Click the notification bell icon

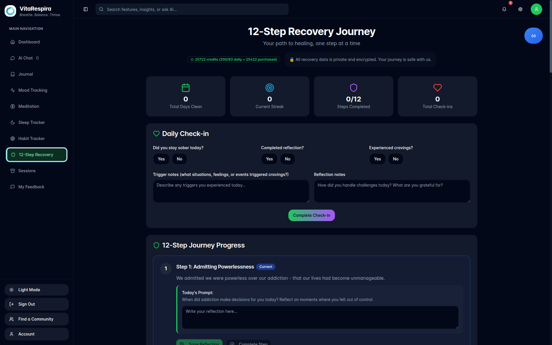pos(504,9)
